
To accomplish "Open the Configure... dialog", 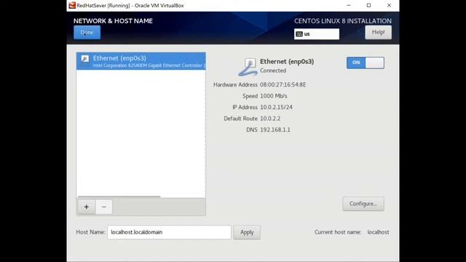I will pos(363,204).
